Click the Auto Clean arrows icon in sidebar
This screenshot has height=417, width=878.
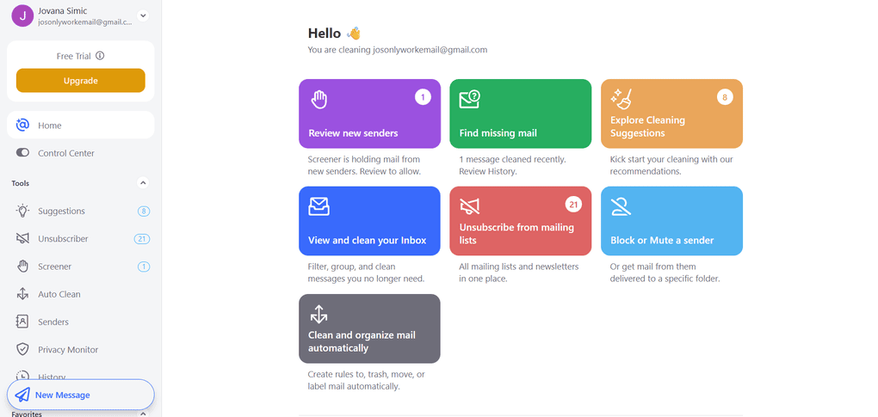click(22, 294)
